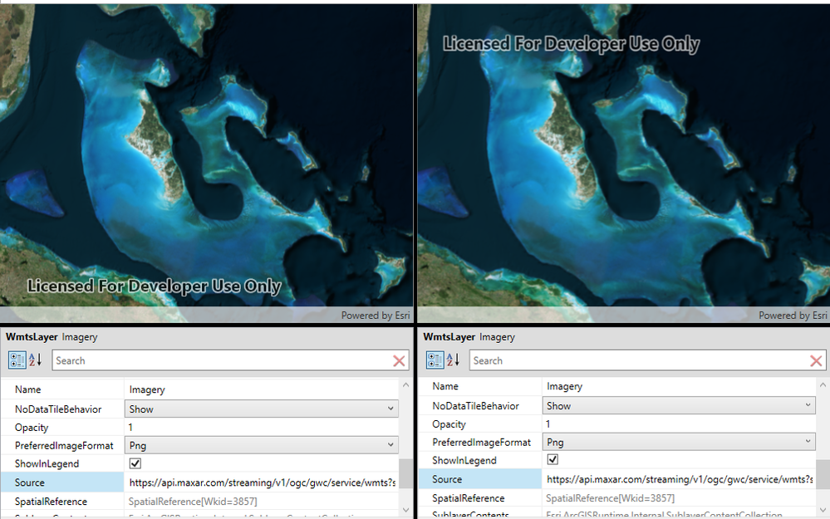The image size is (830, 519).
Task: Select PreferredImageFormat label in right panel
Action: pos(481,443)
